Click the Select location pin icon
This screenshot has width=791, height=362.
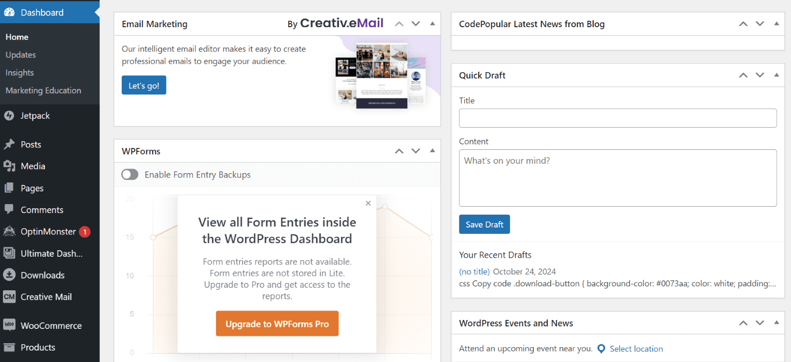point(601,349)
